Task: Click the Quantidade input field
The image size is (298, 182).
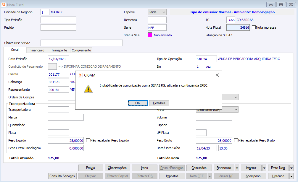Action: (58, 125)
